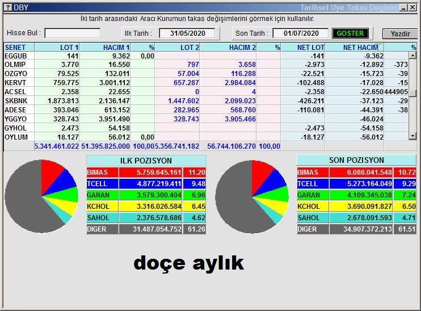Click green GARAN swatch in ILK POZISYON

[x=102, y=195]
